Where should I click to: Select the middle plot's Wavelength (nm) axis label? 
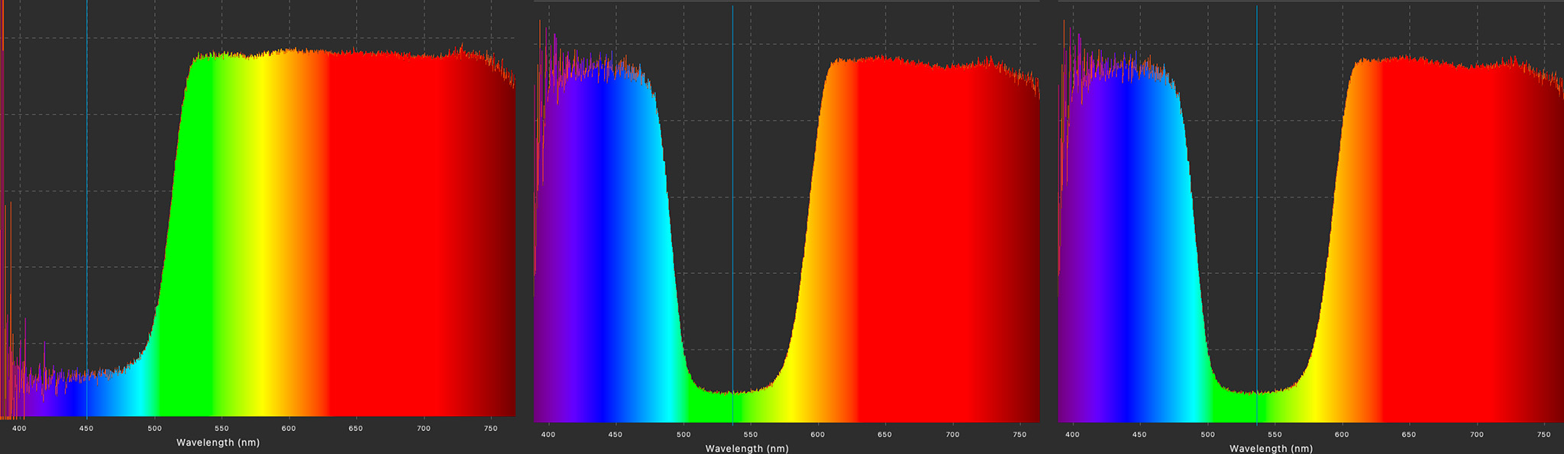point(746,449)
